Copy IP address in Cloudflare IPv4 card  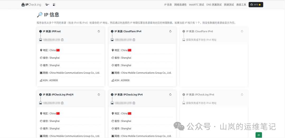(134, 40)
